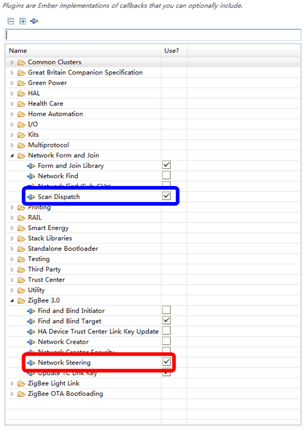Click the expand all icon in toolbar
Screen dimensions: 306x430
tap(23, 21)
